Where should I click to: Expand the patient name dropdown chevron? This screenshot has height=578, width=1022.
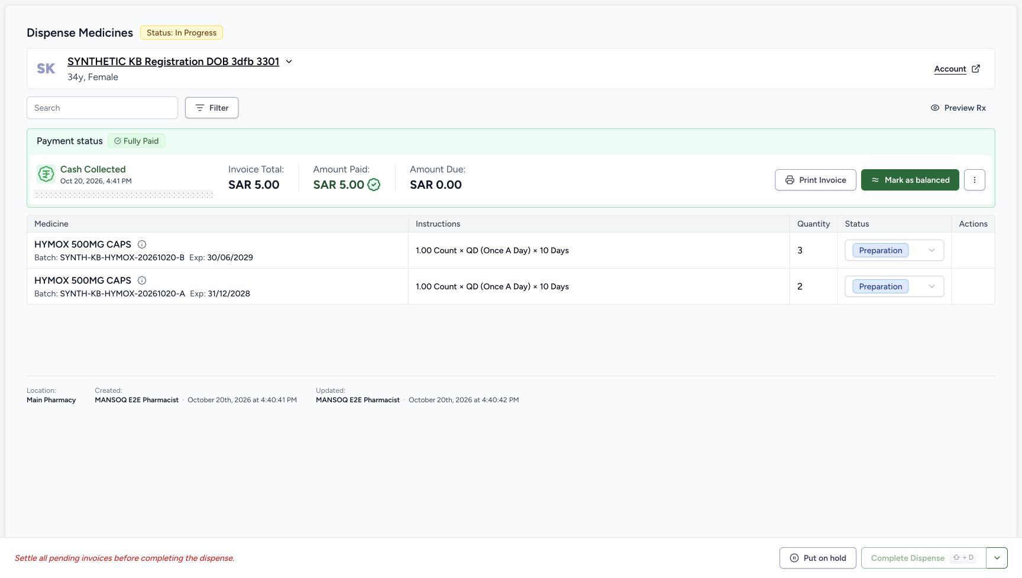(289, 62)
